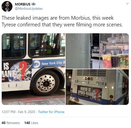131x128 pixels.
Task: Open the MORBIUS display name profile
Action: coord(22,4)
